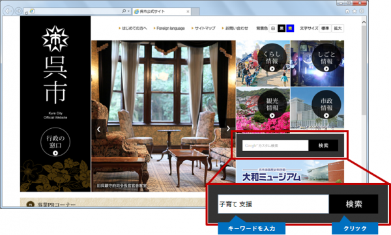
Task: Set background color to white (白)
Action: (273, 29)
